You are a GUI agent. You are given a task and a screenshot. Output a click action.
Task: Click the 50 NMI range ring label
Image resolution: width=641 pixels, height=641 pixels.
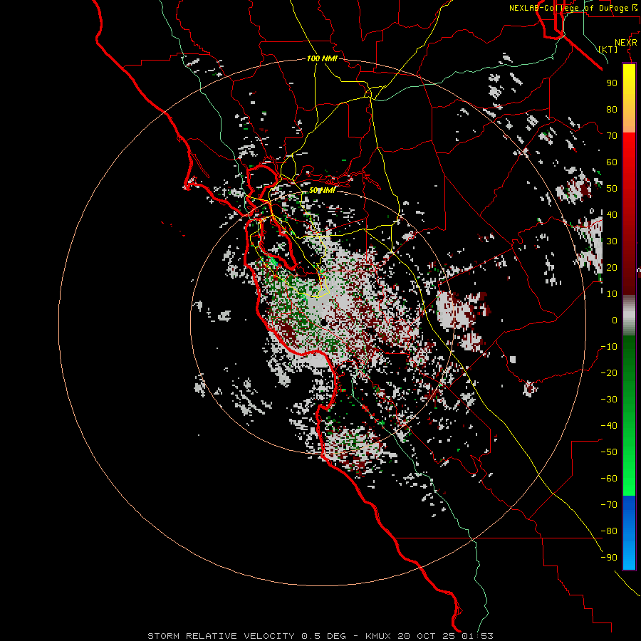click(322, 190)
